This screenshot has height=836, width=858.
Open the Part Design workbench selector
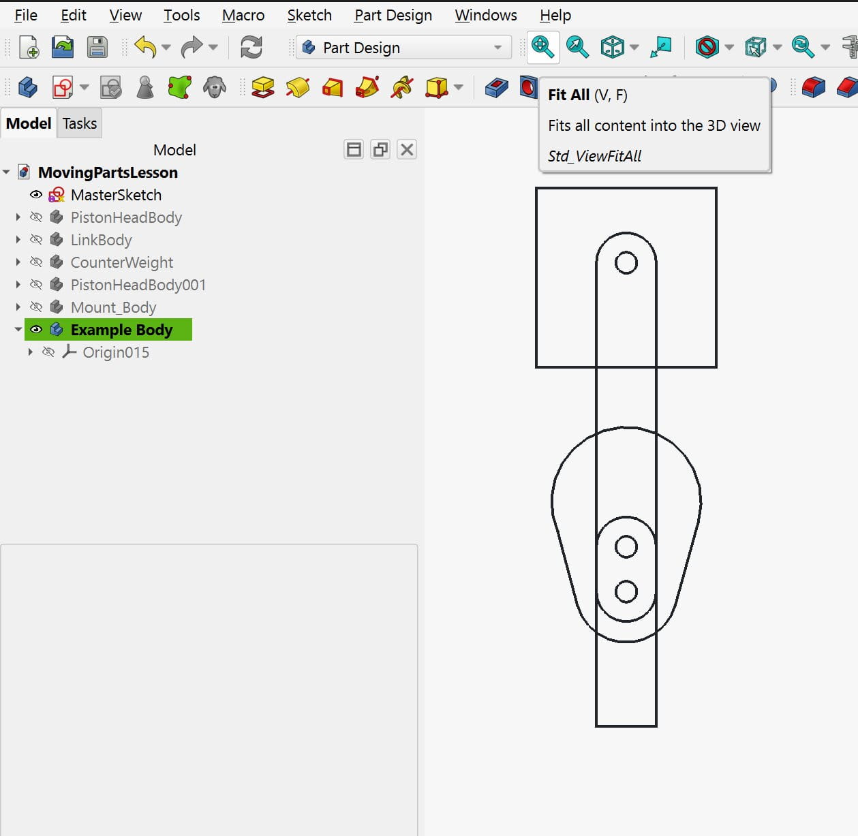[x=403, y=48]
